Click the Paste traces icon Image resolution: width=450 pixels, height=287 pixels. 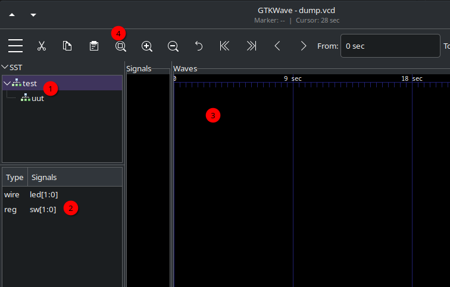(x=94, y=46)
